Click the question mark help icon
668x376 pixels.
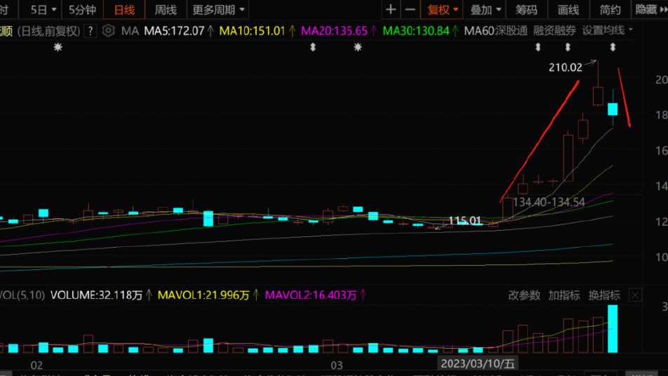pyautogui.click(x=91, y=31)
